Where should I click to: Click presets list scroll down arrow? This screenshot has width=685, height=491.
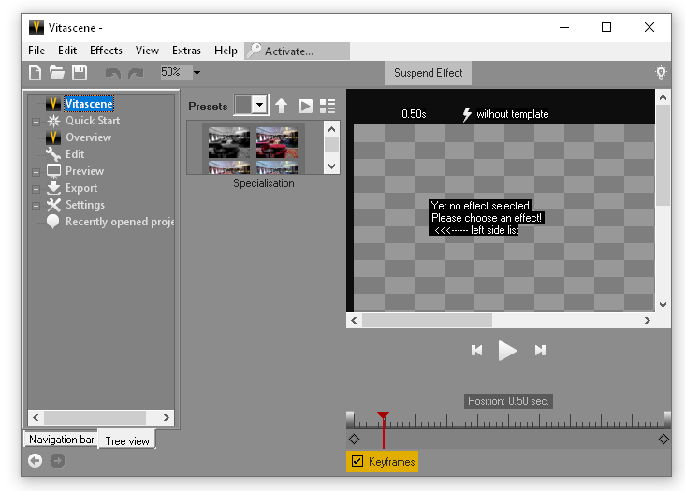tap(332, 166)
